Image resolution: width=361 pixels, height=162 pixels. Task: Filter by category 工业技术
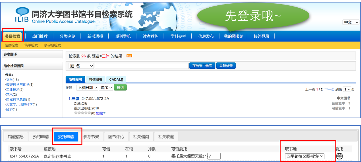click(13, 90)
